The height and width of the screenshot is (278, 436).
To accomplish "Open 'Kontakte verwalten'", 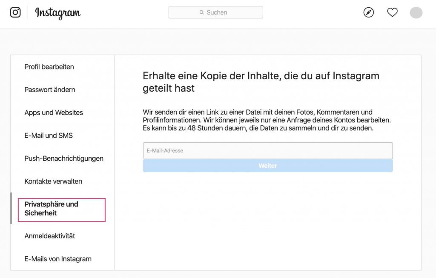I will (x=53, y=181).
